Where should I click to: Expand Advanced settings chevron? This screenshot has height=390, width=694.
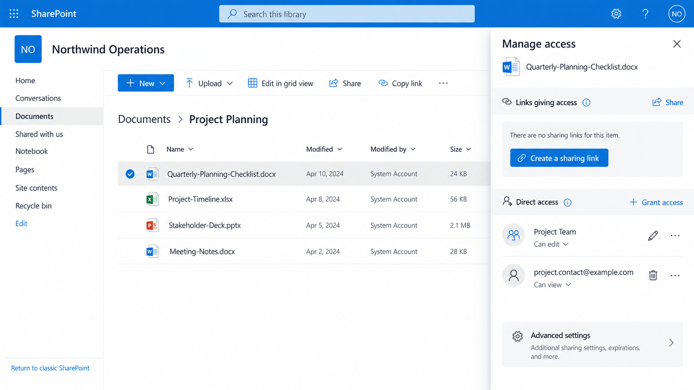click(x=671, y=343)
